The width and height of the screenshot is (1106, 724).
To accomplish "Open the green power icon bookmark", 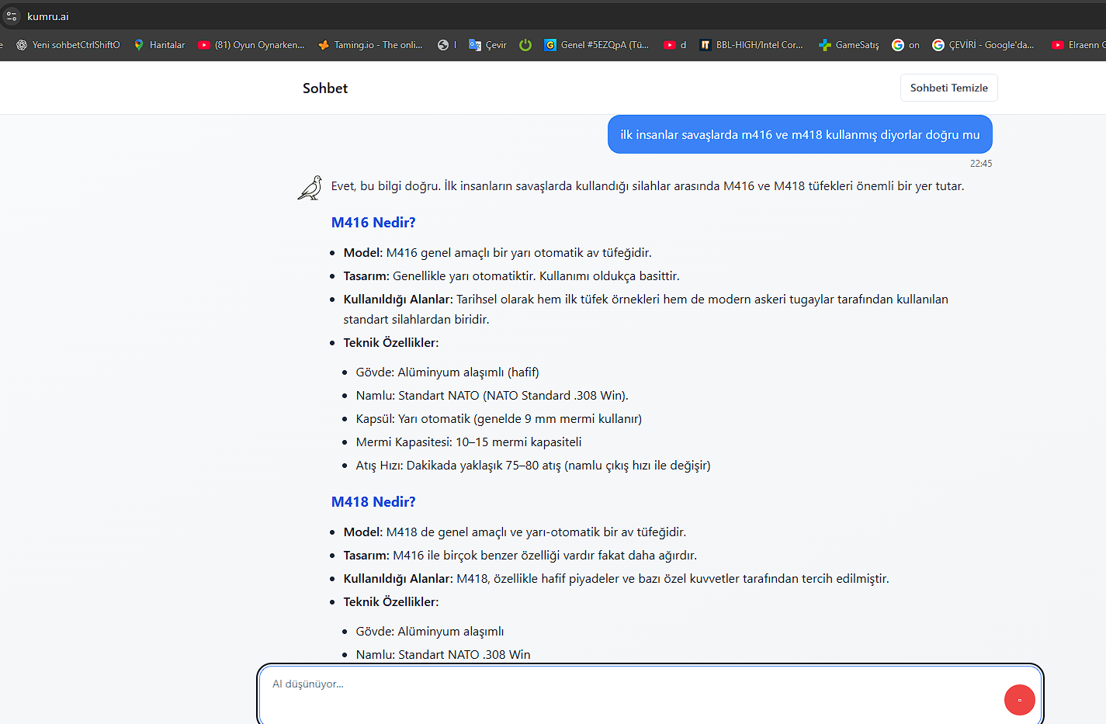I will click(525, 45).
